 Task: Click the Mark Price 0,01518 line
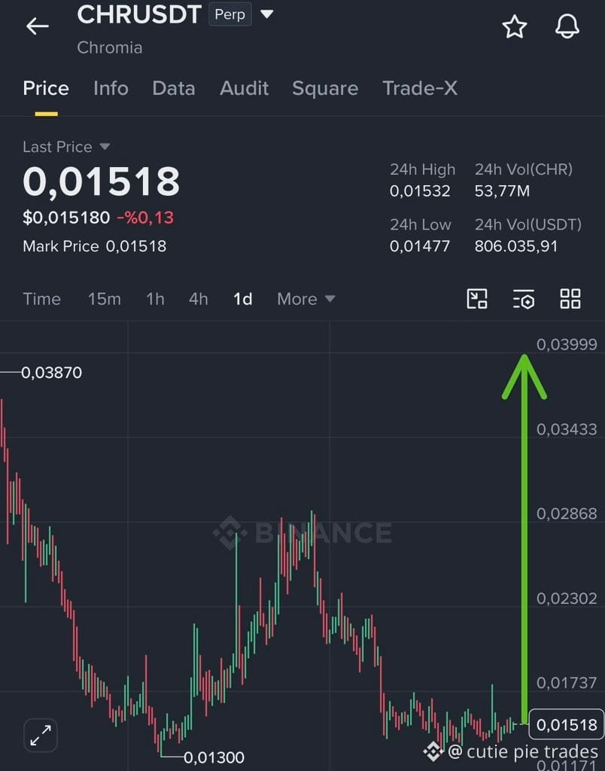(94, 246)
